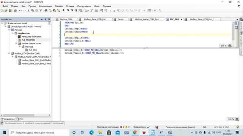Select Modbus_Slave_COM_Port_1 in device tree
243x136 pixels.
tap(36, 63)
